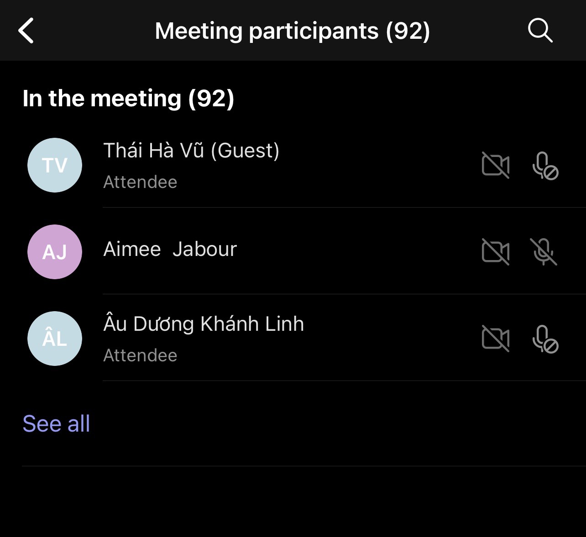Select participant Thái Hà Vũ (Guest)

[191, 151]
